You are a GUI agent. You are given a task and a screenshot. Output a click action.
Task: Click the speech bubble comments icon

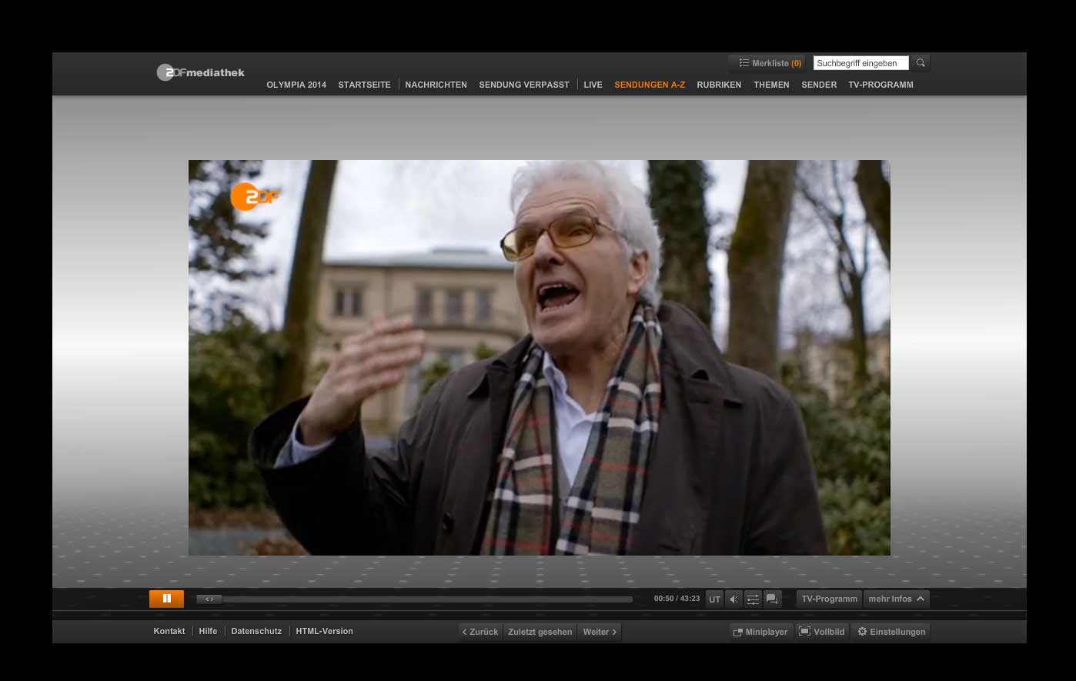point(772,599)
